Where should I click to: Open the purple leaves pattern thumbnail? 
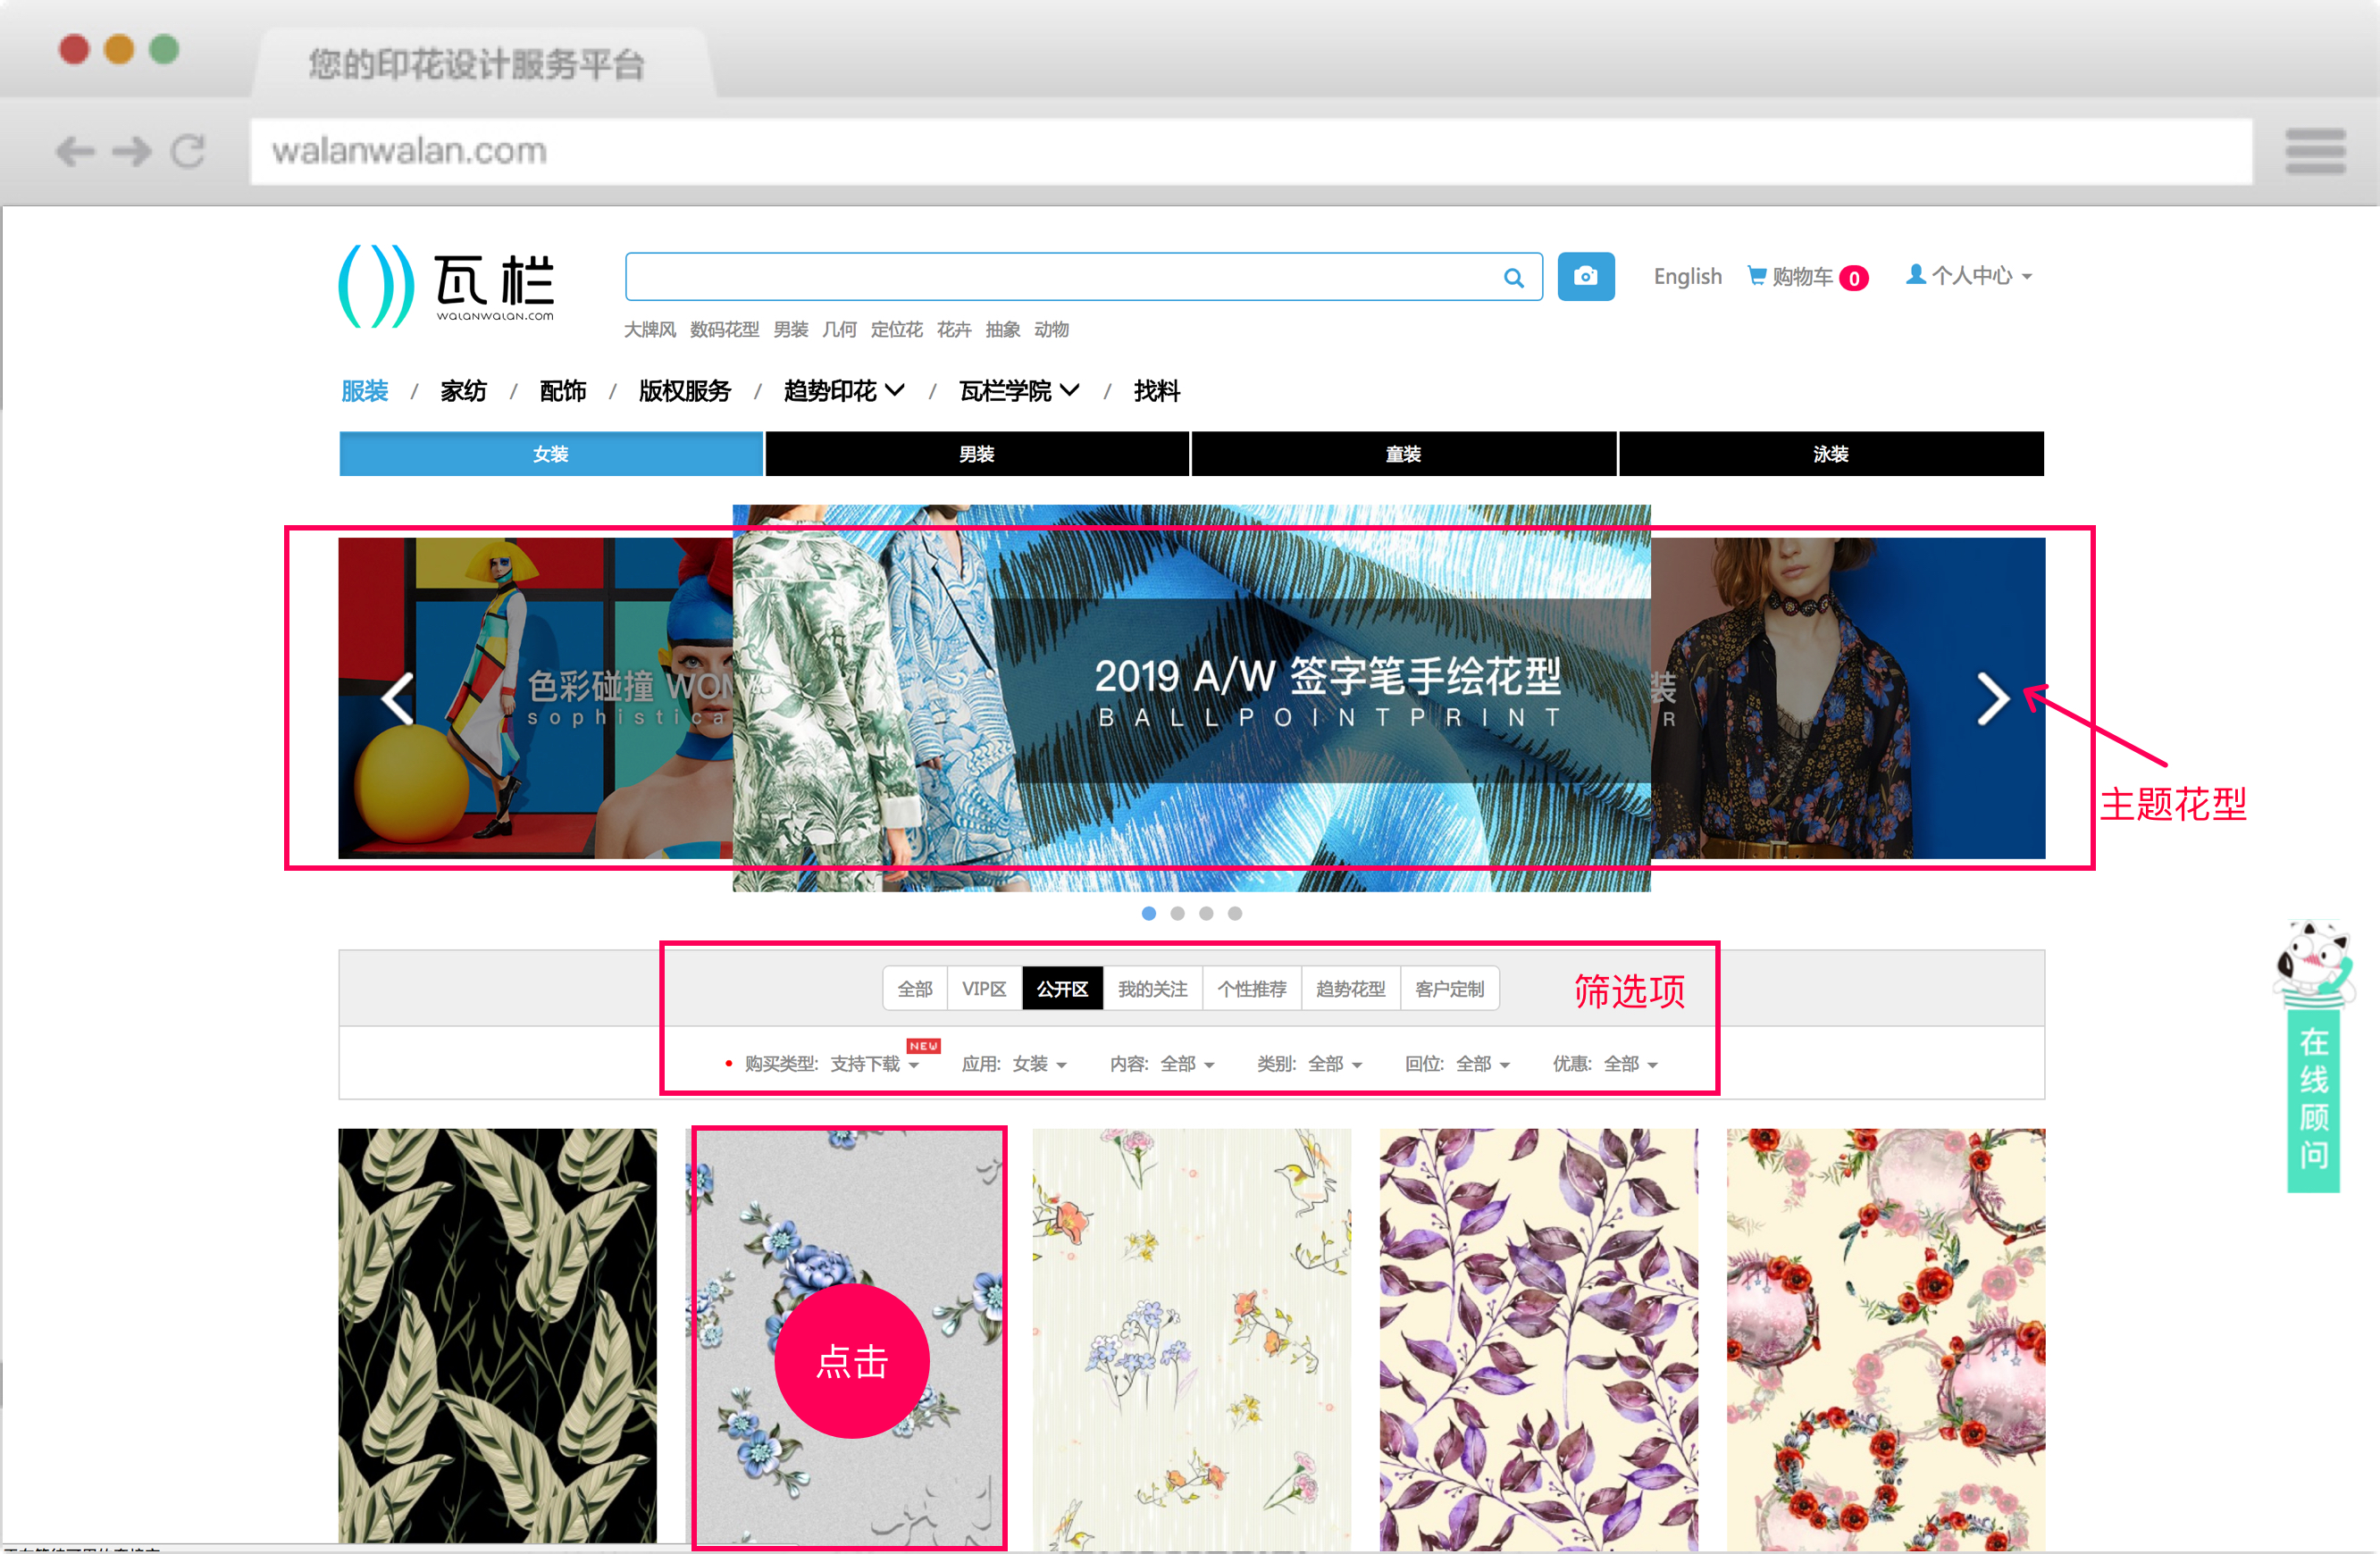(x=1538, y=1339)
